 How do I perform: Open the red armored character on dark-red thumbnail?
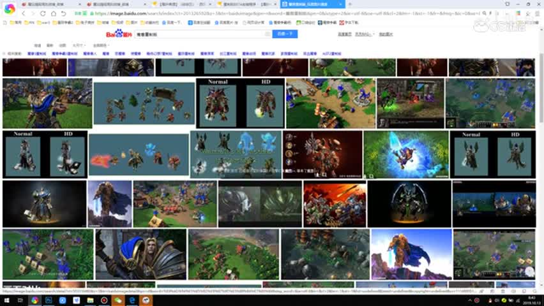[x=322, y=154]
